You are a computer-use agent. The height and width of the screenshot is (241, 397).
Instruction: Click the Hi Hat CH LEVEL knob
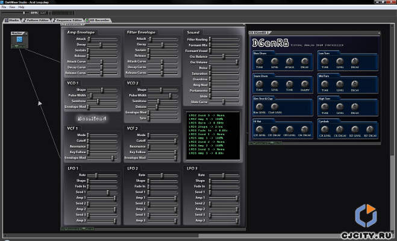259,130
